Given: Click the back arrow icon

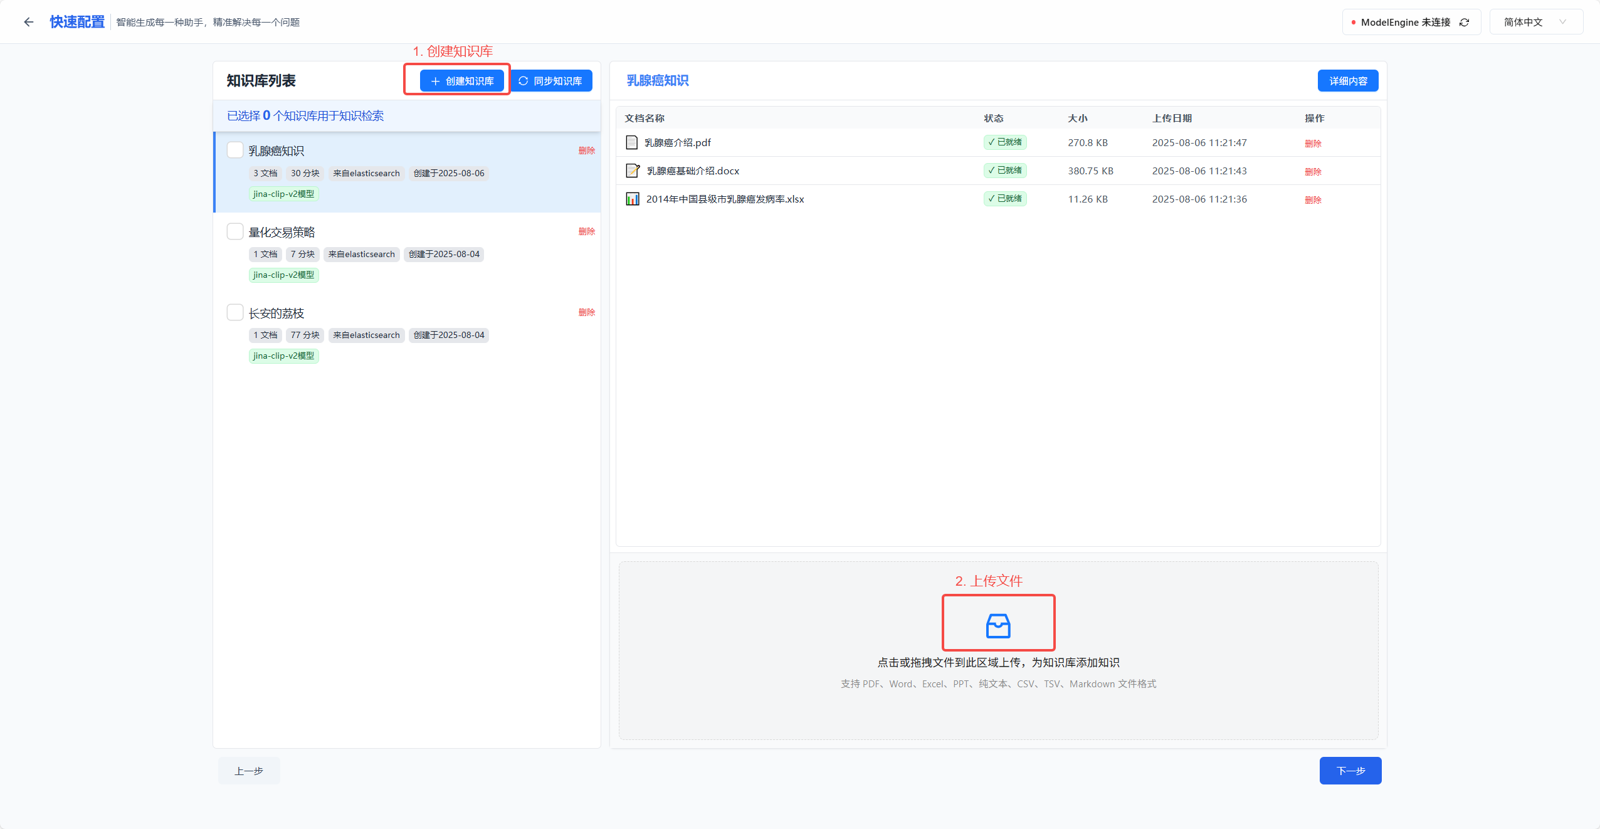Looking at the screenshot, I should (28, 22).
